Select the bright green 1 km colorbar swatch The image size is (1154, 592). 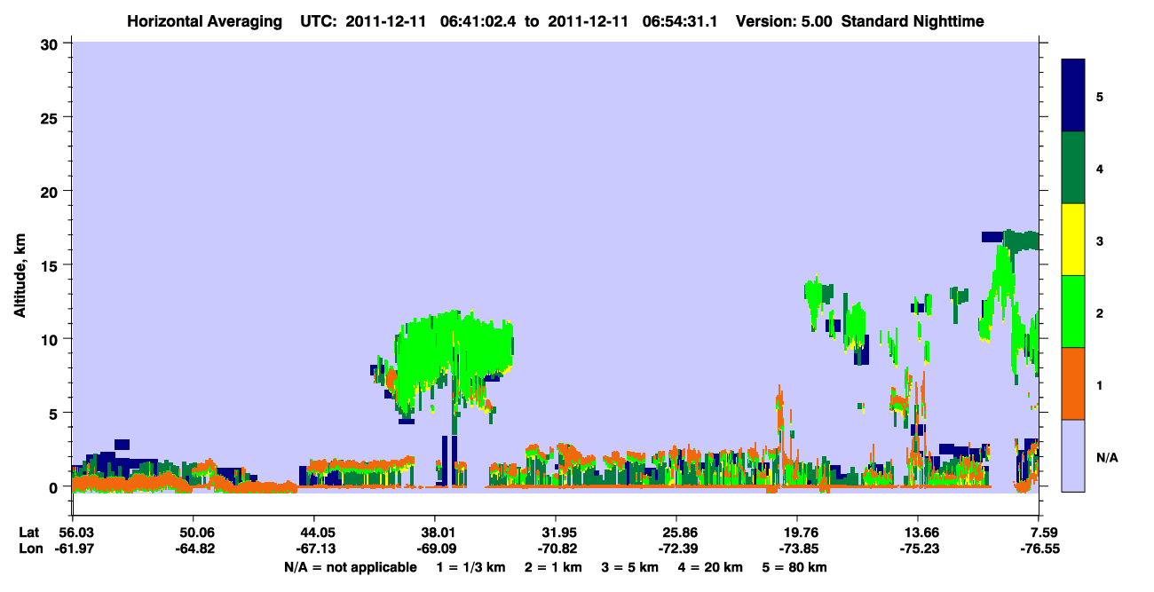[x=1073, y=312]
